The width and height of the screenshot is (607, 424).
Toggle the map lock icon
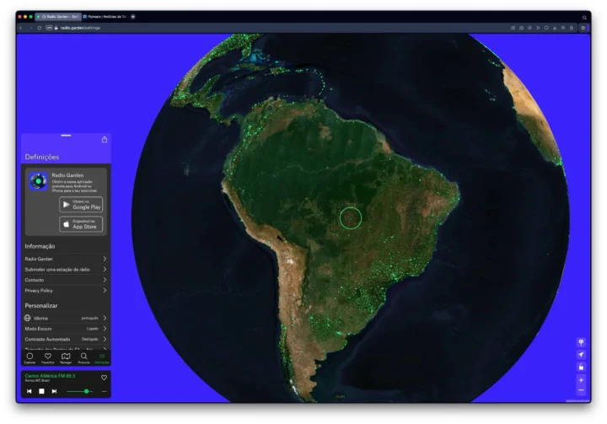(581, 367)
